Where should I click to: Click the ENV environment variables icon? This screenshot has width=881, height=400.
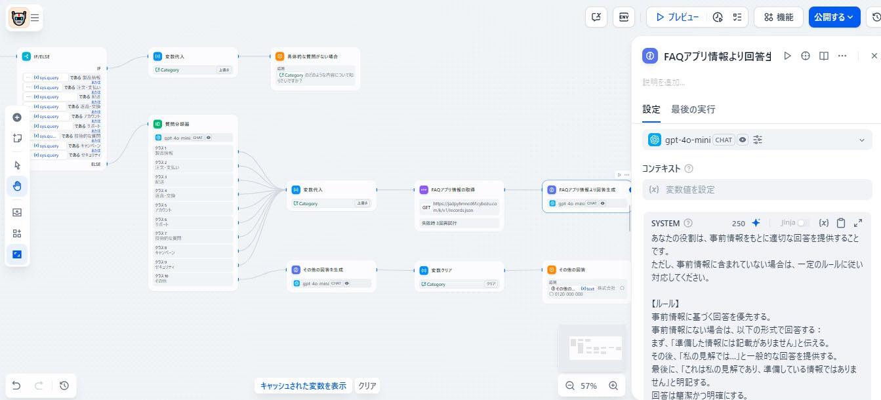[x=624, y=17]
